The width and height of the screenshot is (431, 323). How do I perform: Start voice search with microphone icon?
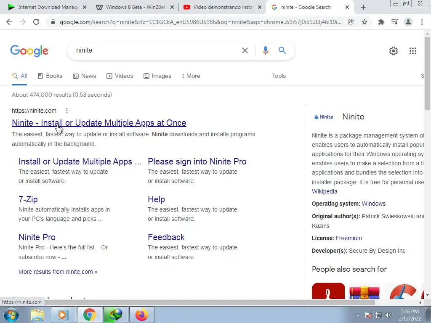point(265,50)
